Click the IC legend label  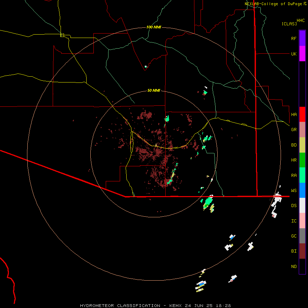click(294, 221)
